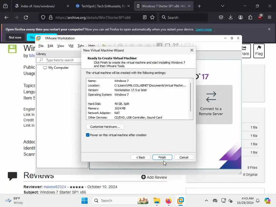Dismiss the Firefox notification bar
Image resolution: width=276 pixels, height=207 pixels.
(269, 29)
